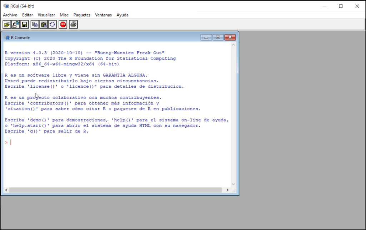Open the Ventanas menu
The width and height of the screenshot is (366, 230).
[x=103, y=15]
